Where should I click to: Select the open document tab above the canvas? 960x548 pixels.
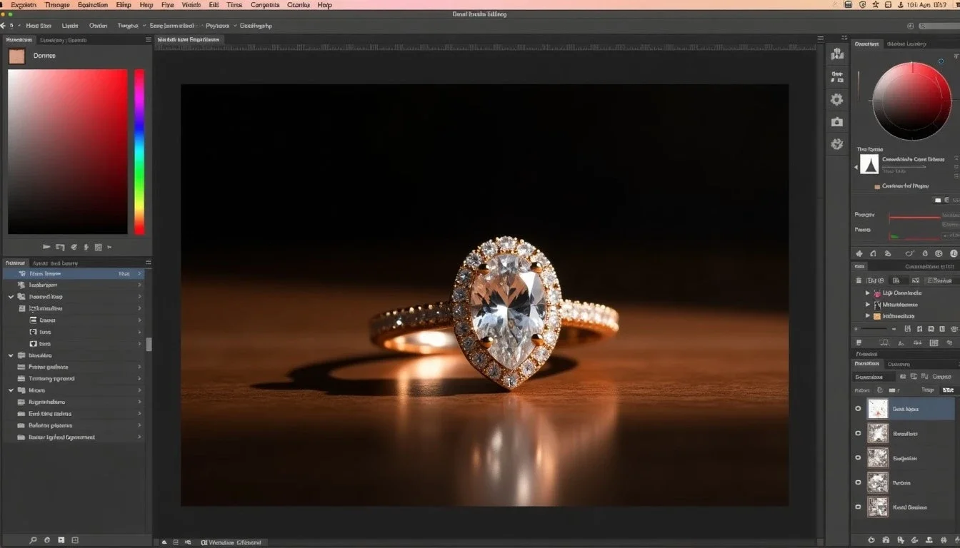click(x=189, y=40)
